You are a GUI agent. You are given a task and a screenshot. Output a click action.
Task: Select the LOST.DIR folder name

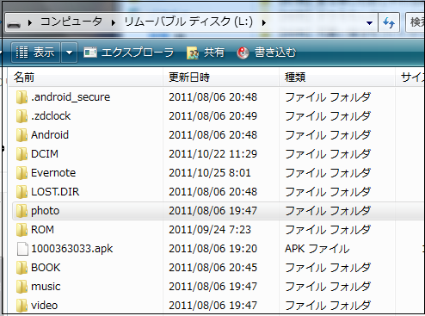pos(55,192)
